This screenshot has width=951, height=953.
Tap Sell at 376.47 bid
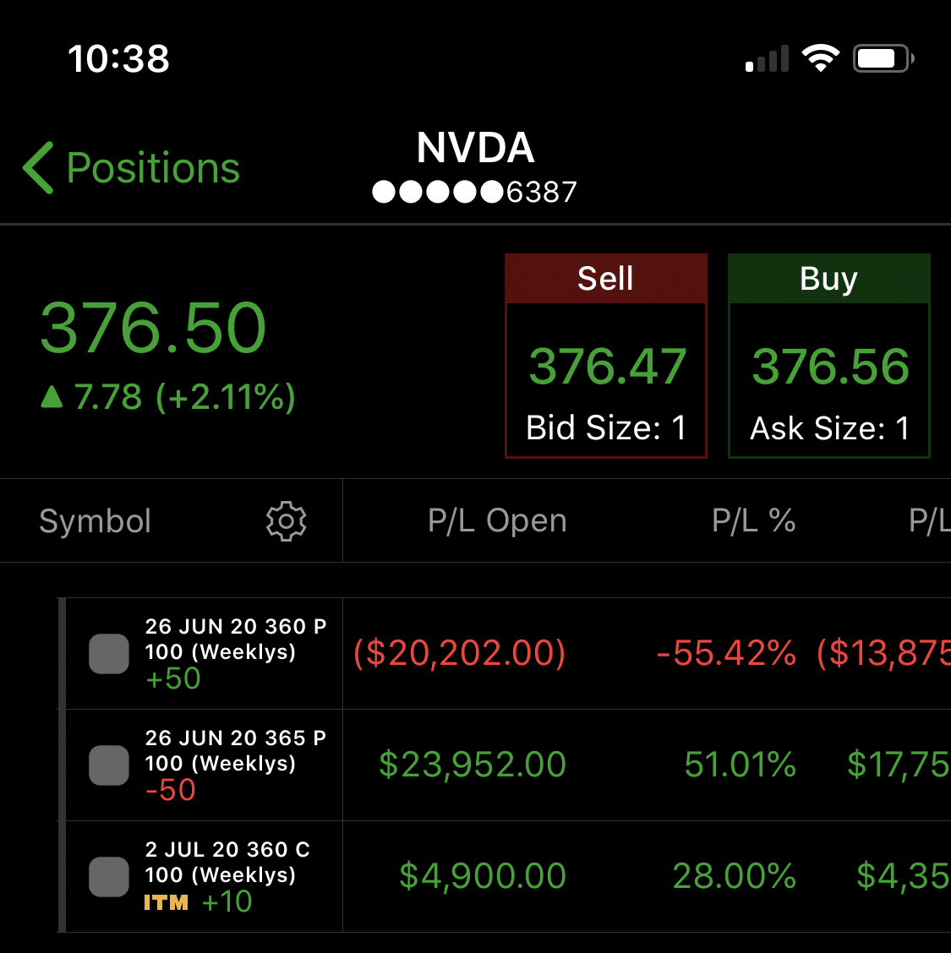point(605,356)
